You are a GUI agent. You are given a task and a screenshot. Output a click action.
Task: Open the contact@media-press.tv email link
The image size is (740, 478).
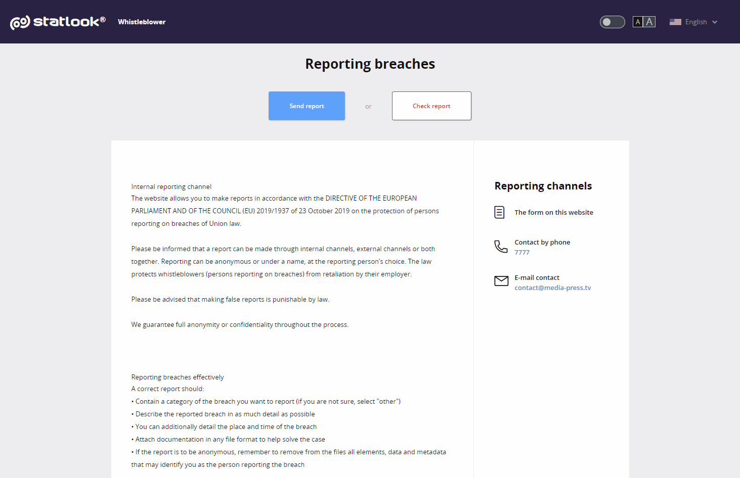pos(552,288)
